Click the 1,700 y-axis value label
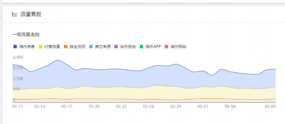 point(18,79)
